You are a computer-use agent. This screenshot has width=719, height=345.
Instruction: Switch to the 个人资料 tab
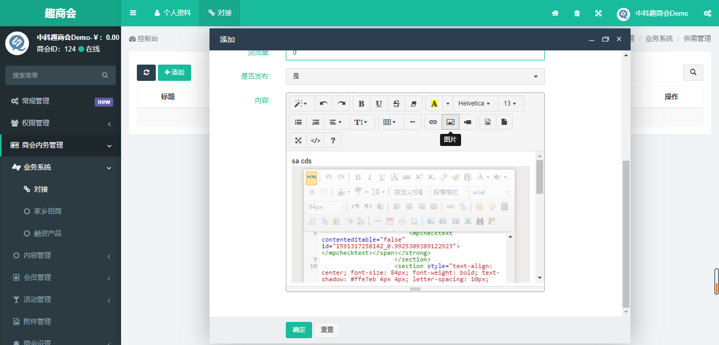[172, 13]
